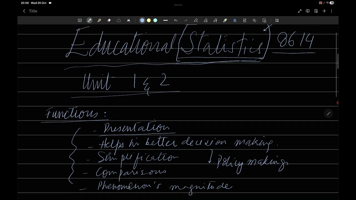
Task: Tap the Wed 29 Oct date
Action: point(38,3)
